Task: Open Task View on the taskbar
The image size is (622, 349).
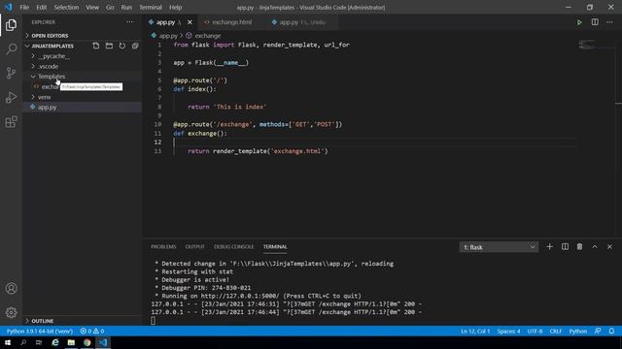Action: click(x=39, y=342)
